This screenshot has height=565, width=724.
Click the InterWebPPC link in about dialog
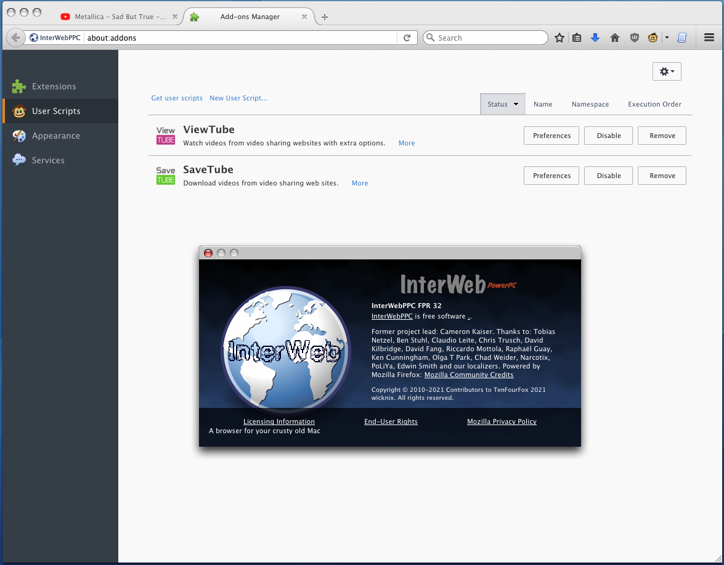pyautogui.click(x=392, y=316)
